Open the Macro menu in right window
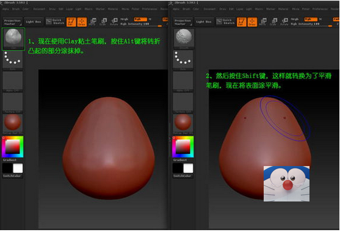 coord(259,9)
